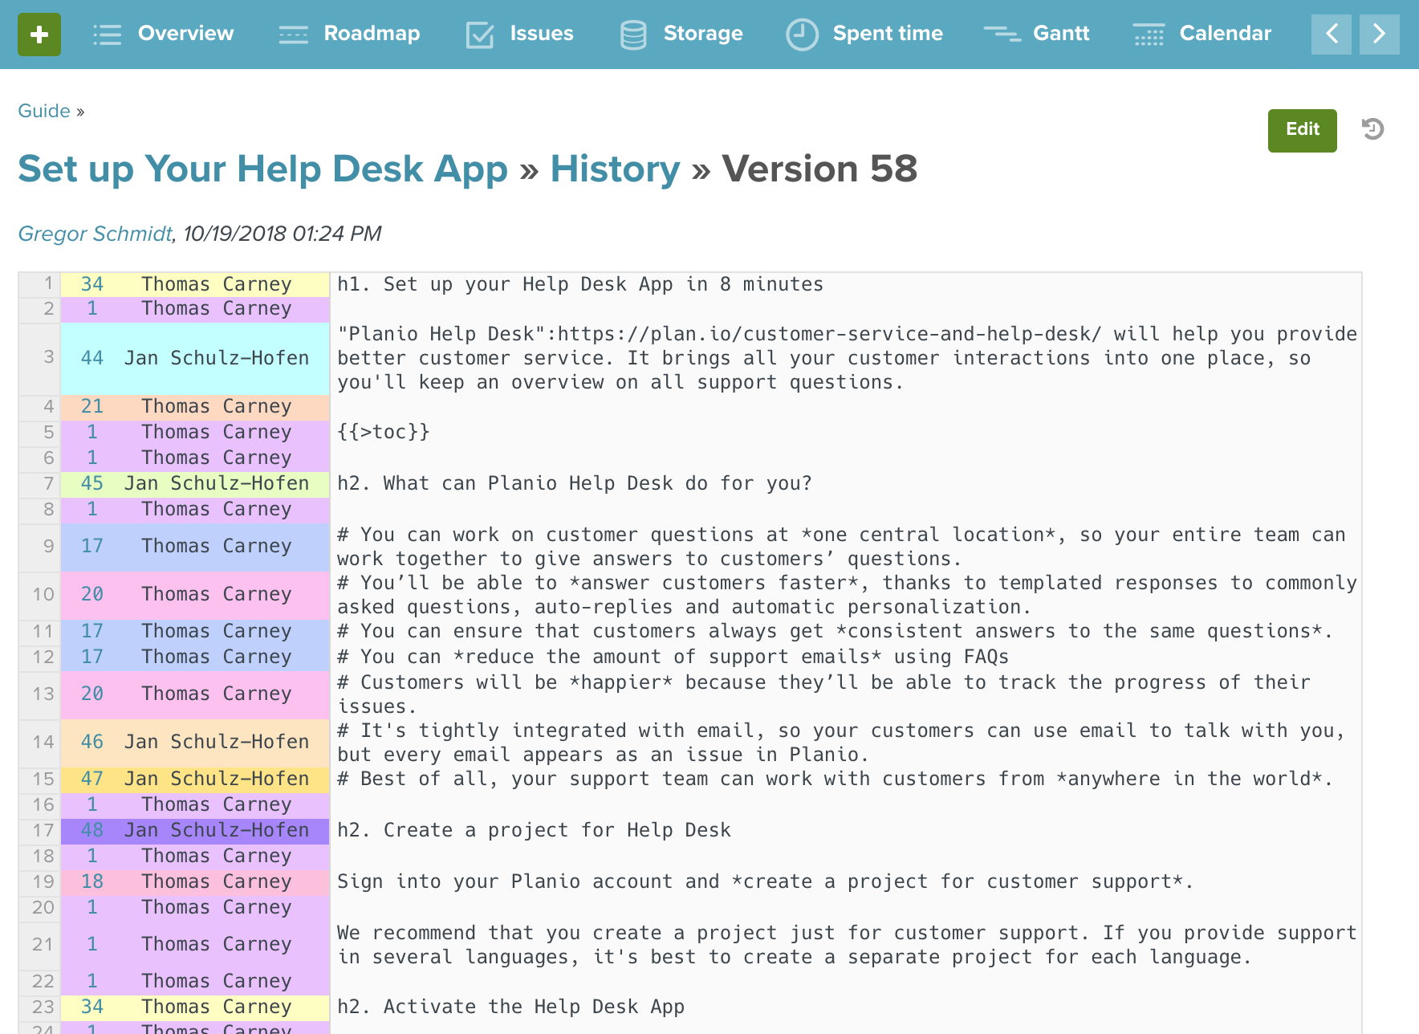
Task: Open version 20 on line 10
Action: point(92,594)
